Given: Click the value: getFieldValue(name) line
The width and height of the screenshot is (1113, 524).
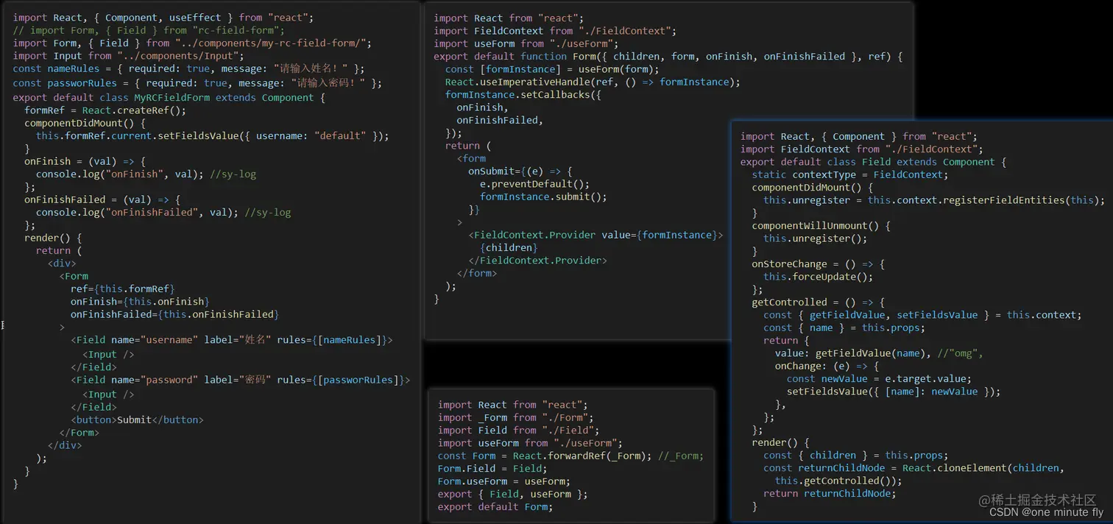Looking at the screenshot, I should click(x=879, y=353).
